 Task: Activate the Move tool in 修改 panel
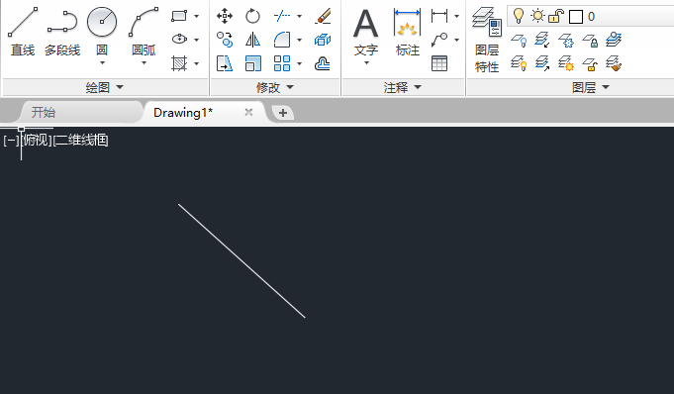(225, 17)
